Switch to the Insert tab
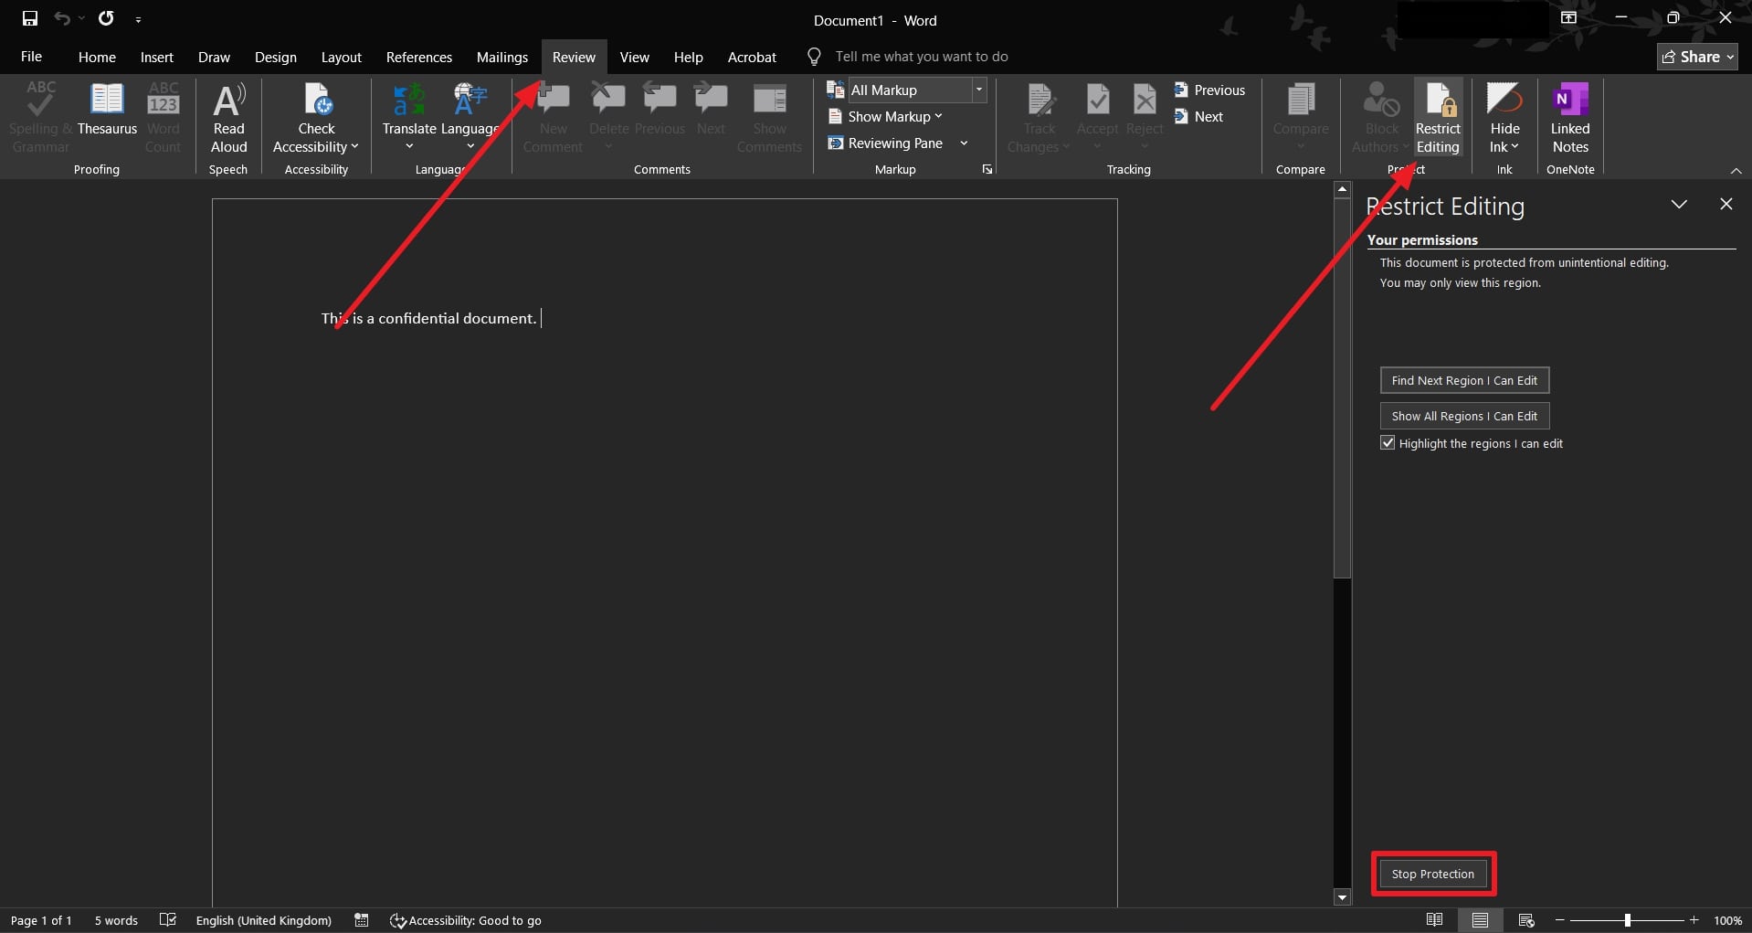Screen dimensions: 1752x933 [157, 57]
